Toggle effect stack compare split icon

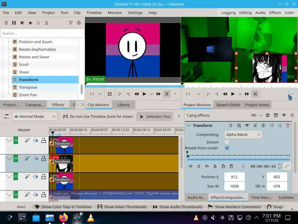(276, 115)
